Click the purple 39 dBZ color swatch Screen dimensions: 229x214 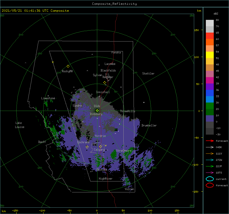(x=210, y=87)
